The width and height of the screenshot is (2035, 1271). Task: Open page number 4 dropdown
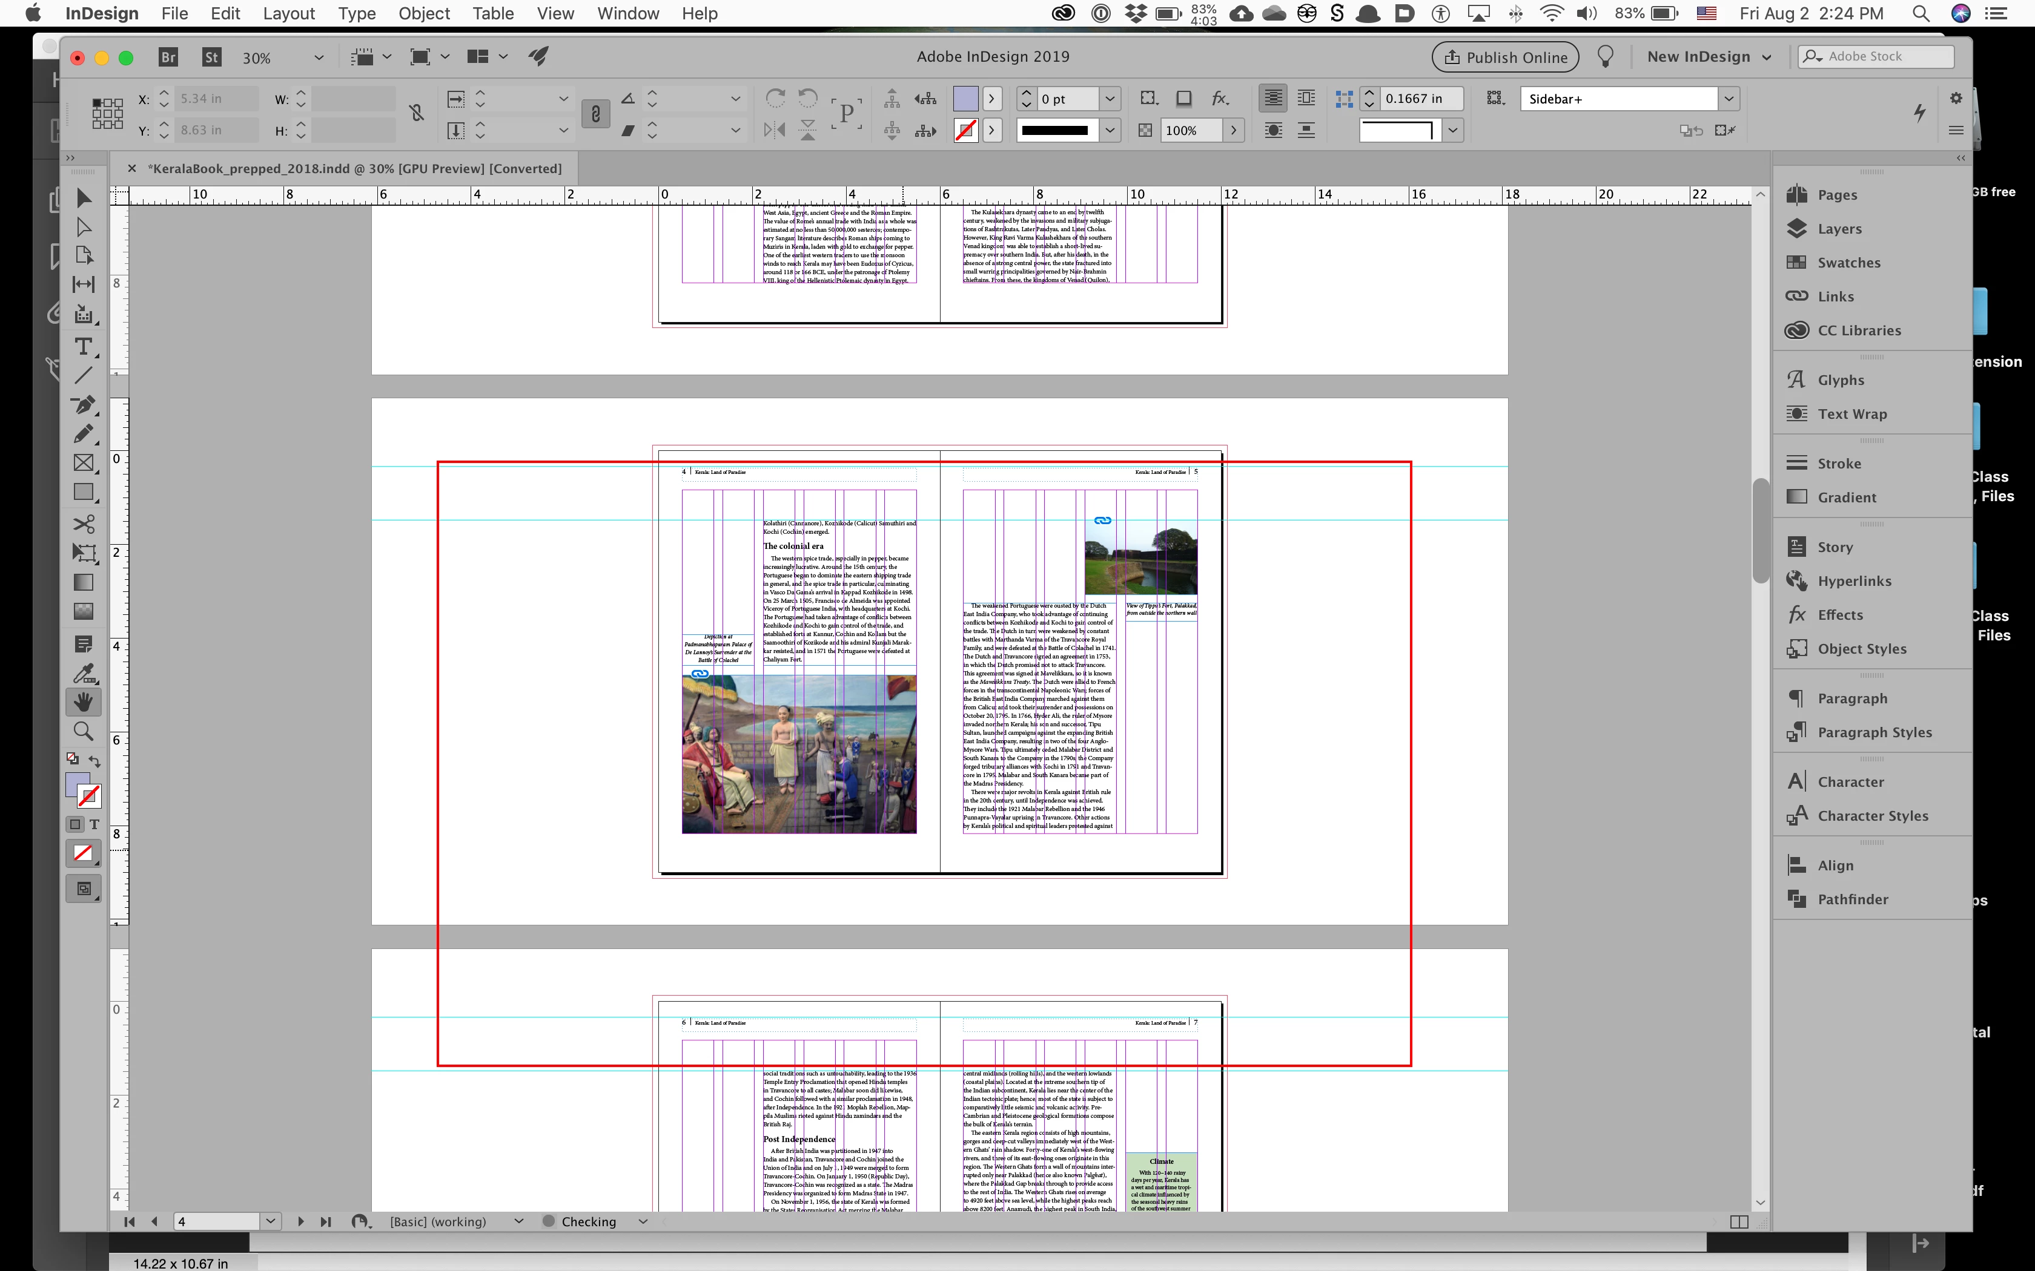click(270, 1221)
